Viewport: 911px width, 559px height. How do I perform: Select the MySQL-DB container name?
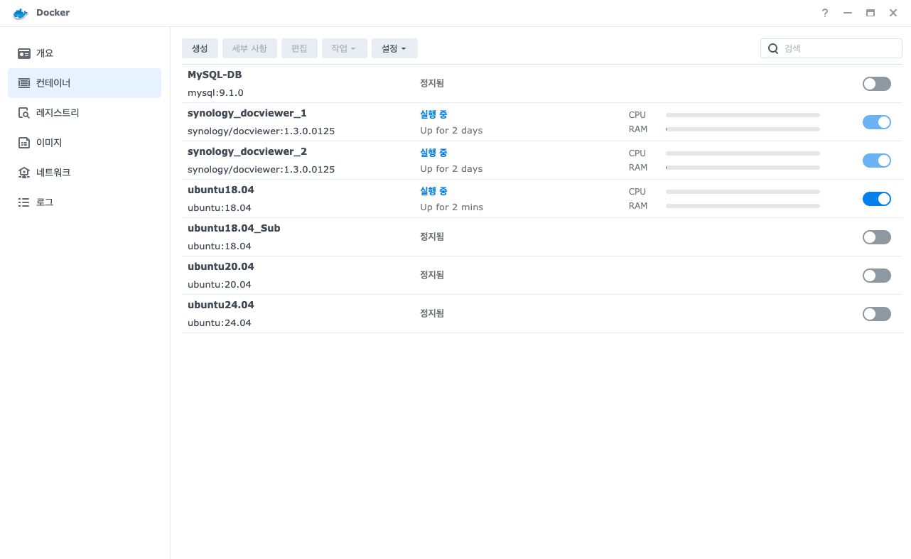215,75
